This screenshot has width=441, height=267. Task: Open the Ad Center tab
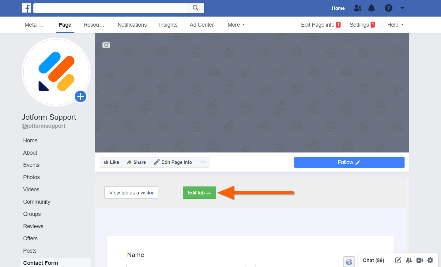[202, 25]
